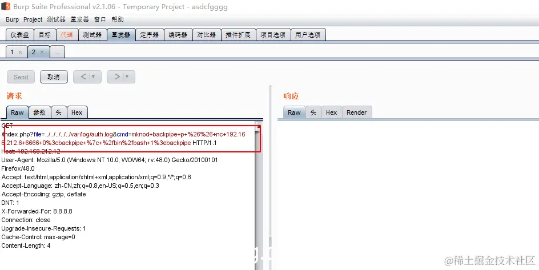Select the response Raw tab
Image resolution: width=539 pixels, height=270 pixels.
click(x=294, y=112)
